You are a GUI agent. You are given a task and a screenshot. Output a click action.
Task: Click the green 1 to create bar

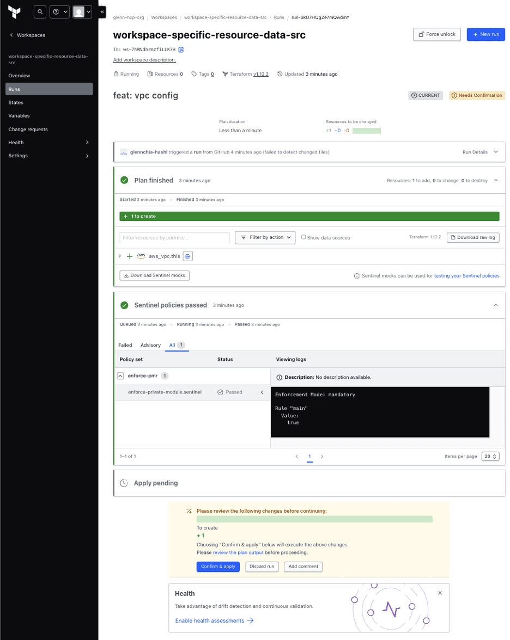[x=309, y=217]
